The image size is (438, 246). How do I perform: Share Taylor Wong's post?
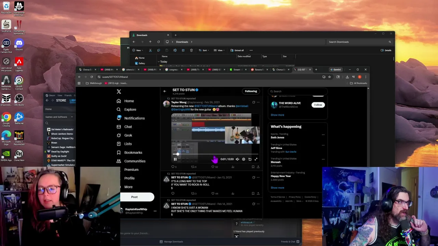click(258, 167)
